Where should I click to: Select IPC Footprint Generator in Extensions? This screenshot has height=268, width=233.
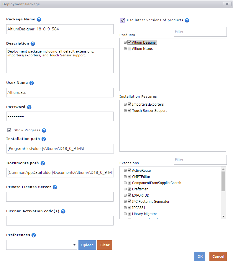point(151,202)
